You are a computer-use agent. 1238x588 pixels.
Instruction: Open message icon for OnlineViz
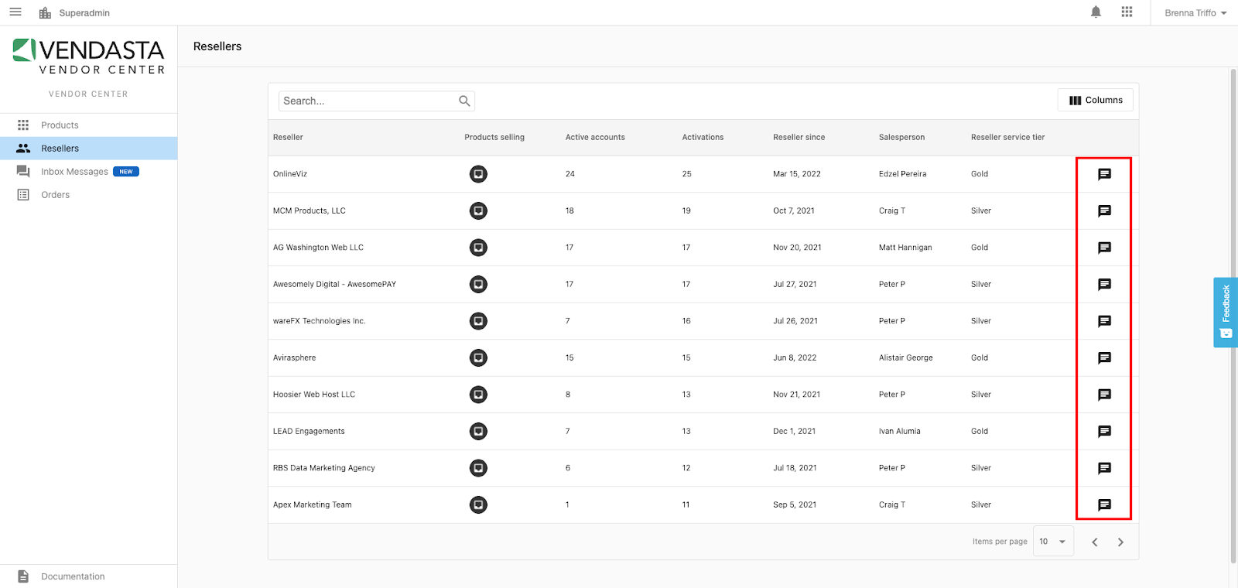coord(1104,174)
